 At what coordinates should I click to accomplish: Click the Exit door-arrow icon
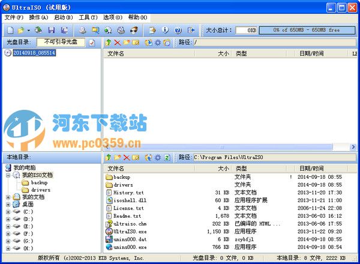(191, 30)
